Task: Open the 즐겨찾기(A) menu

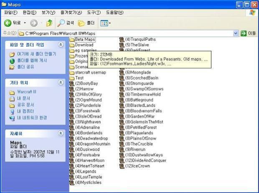Action: pos(71,13)
